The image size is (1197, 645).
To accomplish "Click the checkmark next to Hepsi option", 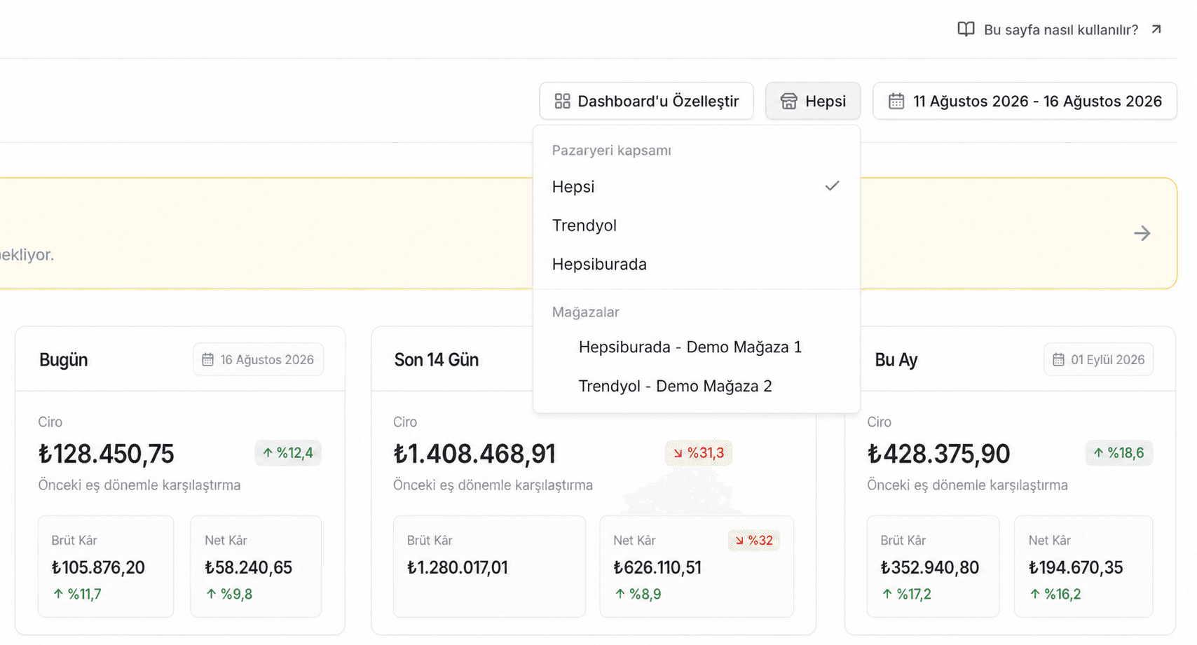I will (x=832, y=186).
